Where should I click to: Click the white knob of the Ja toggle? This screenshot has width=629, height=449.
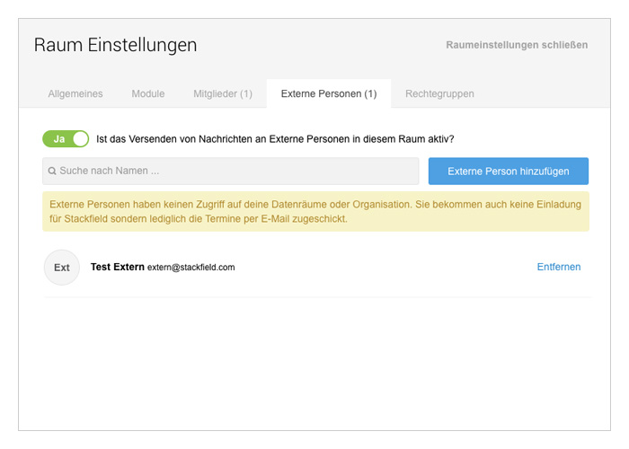point(80,139)
